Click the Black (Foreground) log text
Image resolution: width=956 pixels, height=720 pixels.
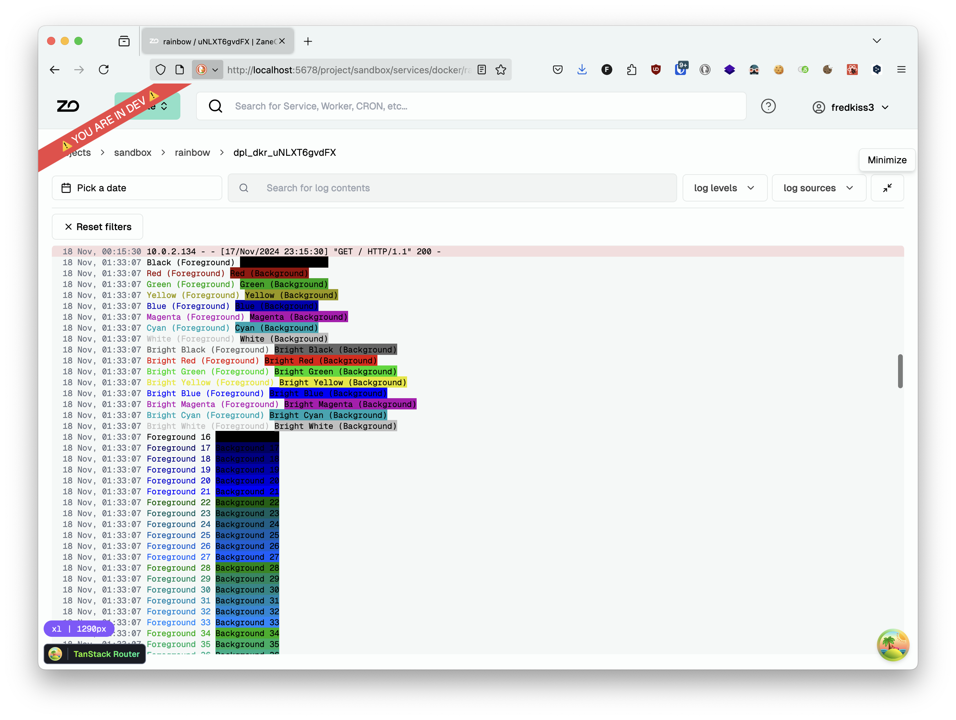pos(191,262)
